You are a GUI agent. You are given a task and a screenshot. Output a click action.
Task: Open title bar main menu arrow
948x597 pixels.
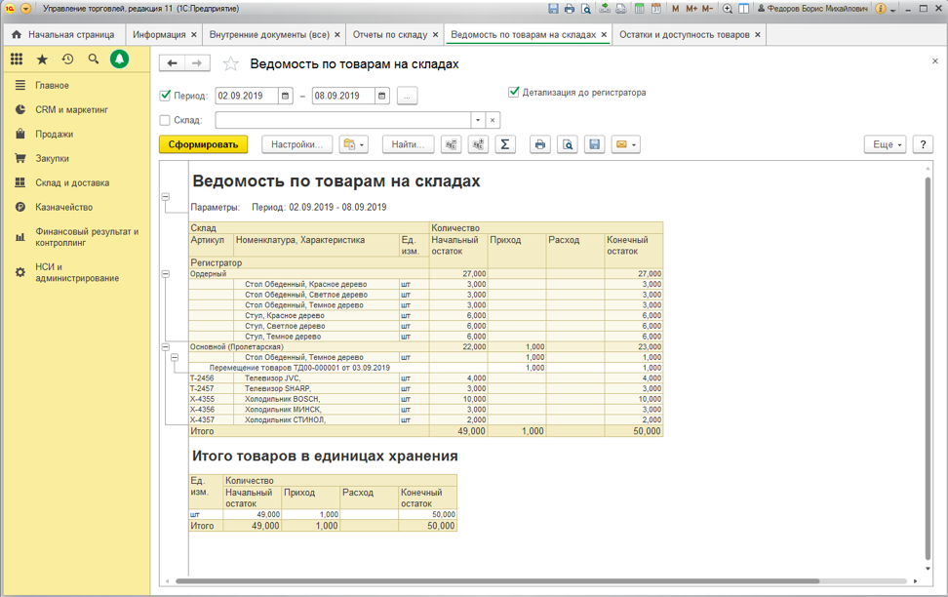point(25,9)
